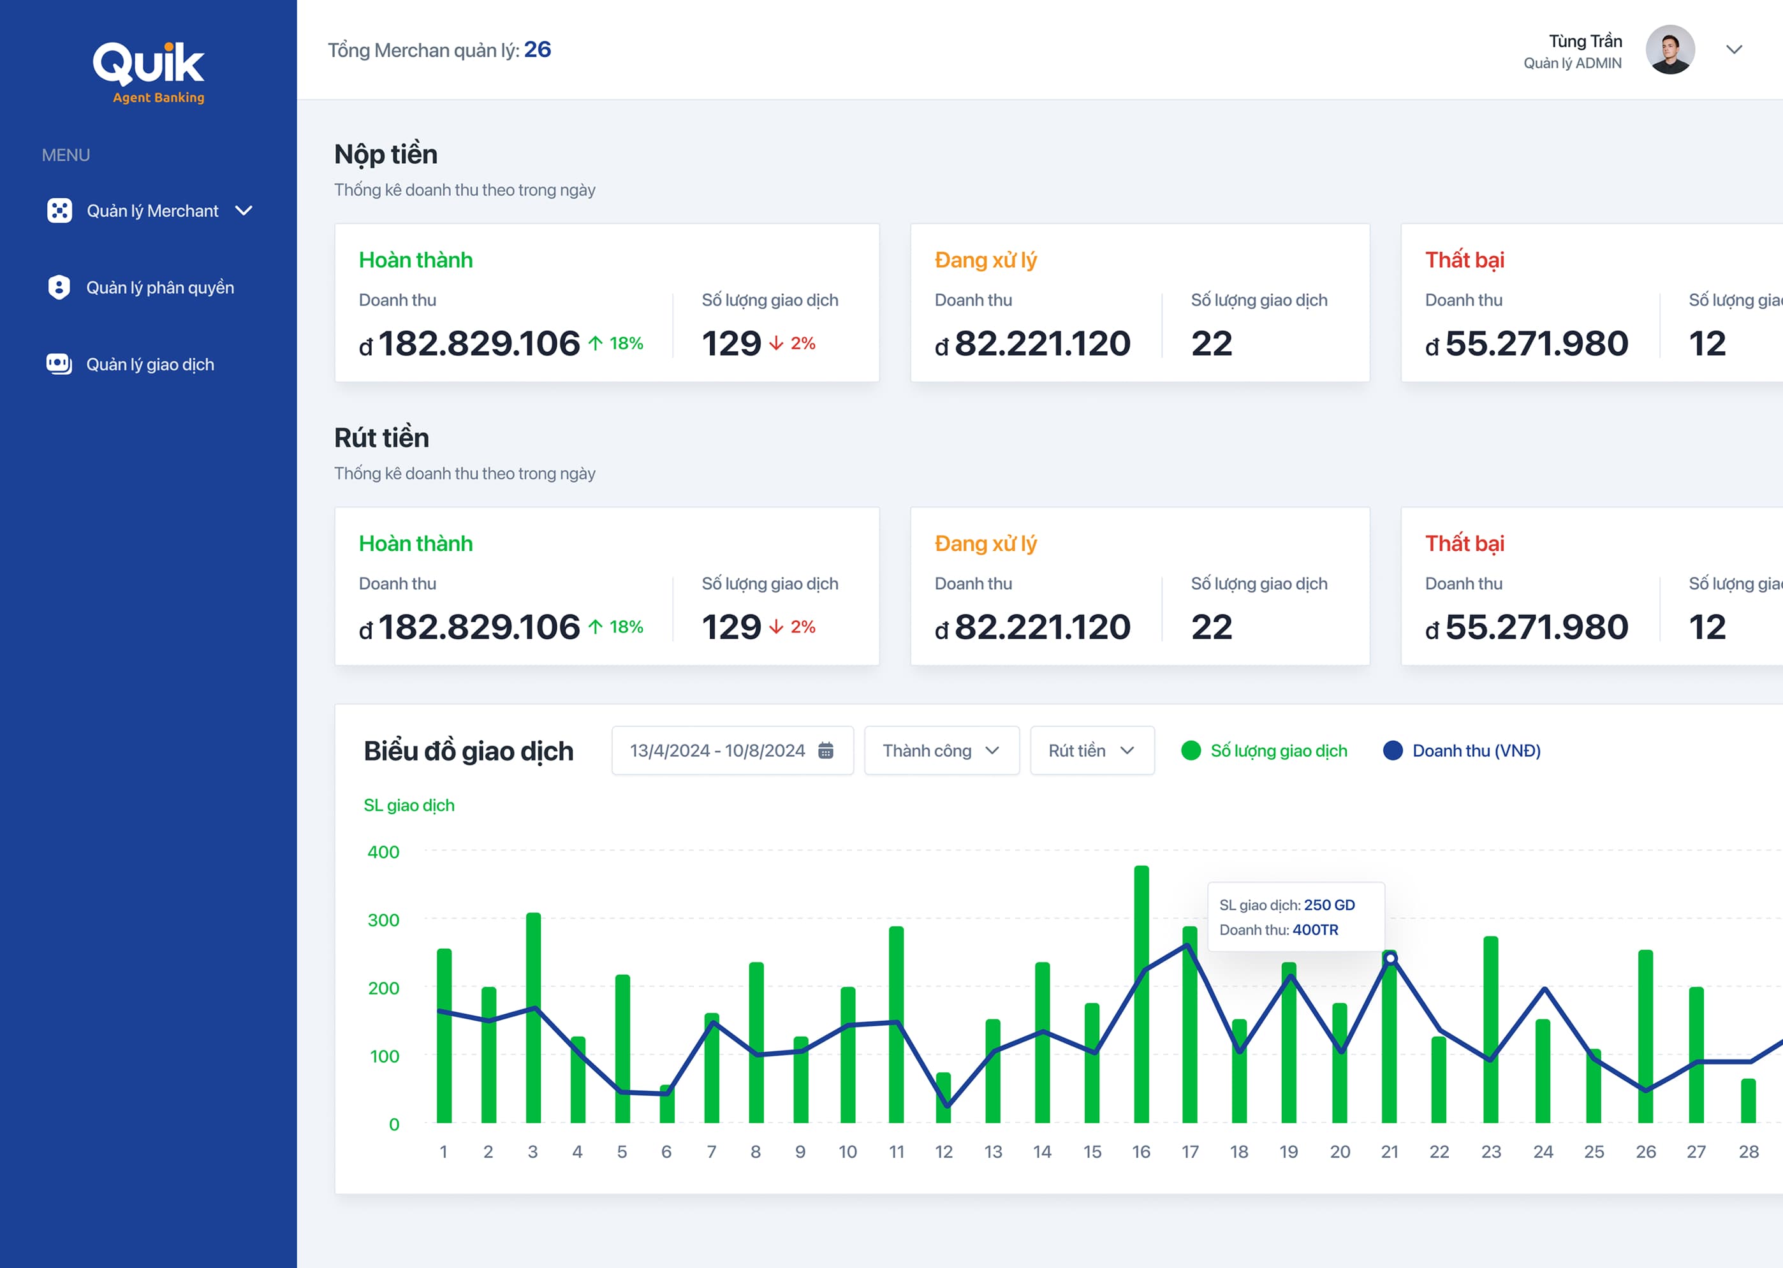Click the highlighted data point on day 21
Image resolution: width=1783 pixels, height=1268 pixels.
(x=1390, y=958)
